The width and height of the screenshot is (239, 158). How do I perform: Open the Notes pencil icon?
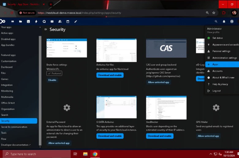pyautogui.click(x=76, y=21)
